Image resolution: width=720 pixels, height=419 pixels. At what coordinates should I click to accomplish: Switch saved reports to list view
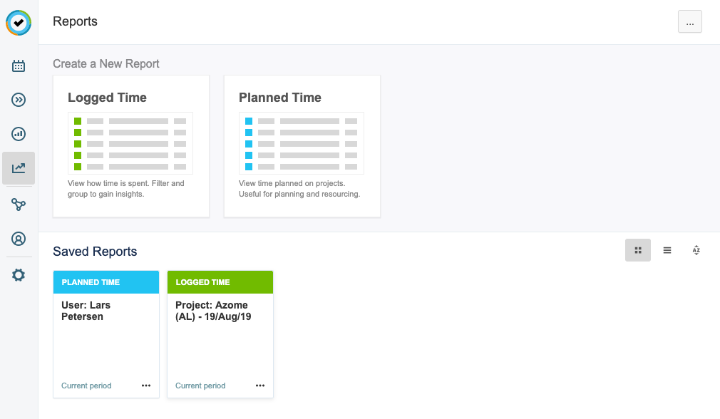pyautogui.click(x=667, y=250)
